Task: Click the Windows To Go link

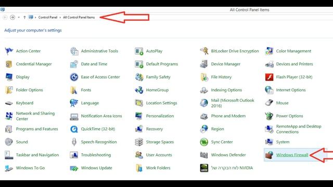Action: (x=30, y=168)
